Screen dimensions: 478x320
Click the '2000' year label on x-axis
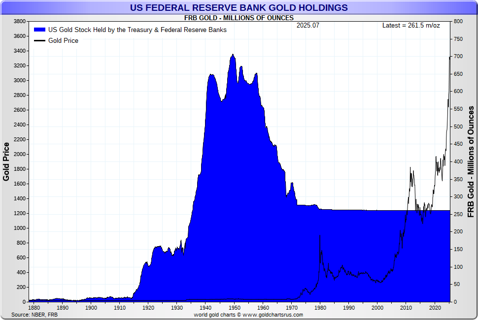pos(377,308)
